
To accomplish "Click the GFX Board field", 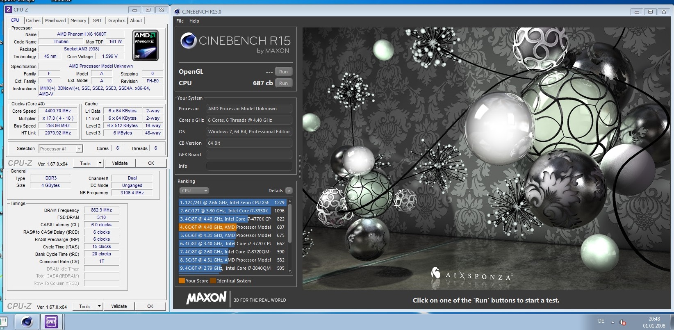I will click(249, 155).
